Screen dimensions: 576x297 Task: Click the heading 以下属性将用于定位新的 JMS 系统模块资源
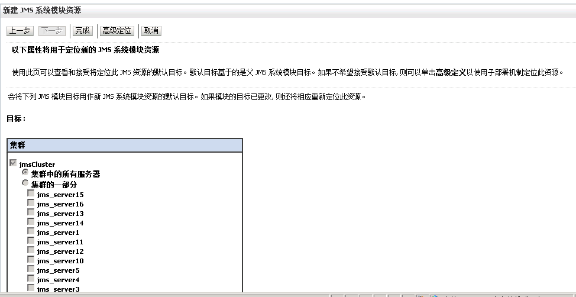click(x=86, y=50)
